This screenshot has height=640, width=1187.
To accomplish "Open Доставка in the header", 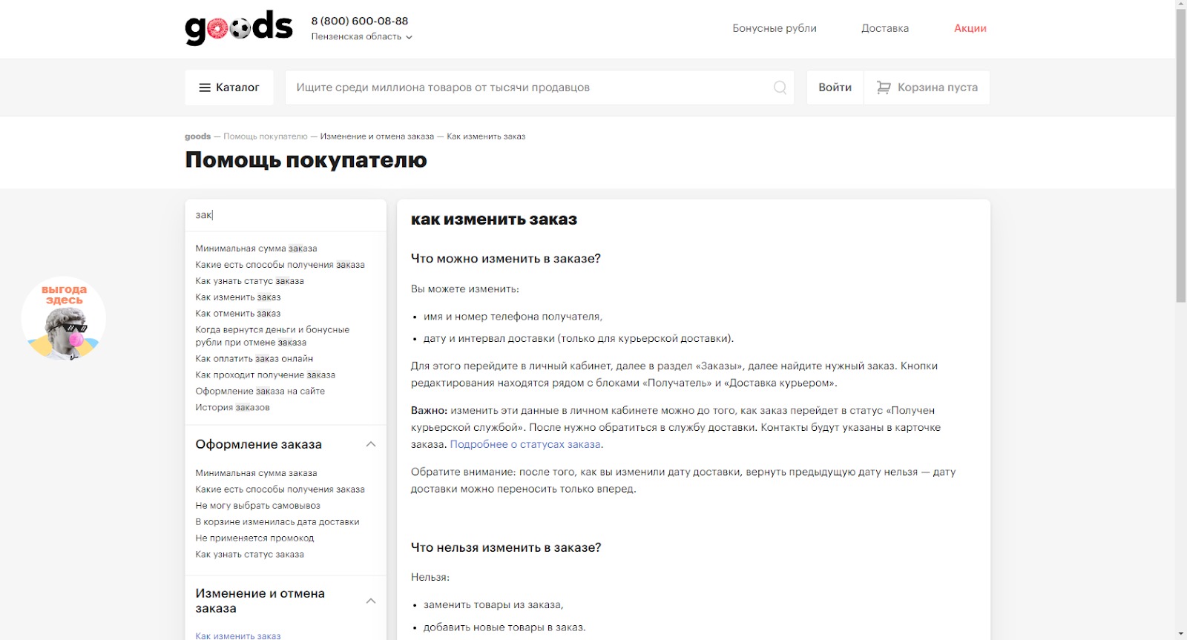I will click(885, 28).
